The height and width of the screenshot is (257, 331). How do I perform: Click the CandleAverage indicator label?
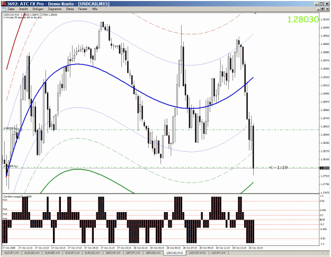[x=17, y=197]
